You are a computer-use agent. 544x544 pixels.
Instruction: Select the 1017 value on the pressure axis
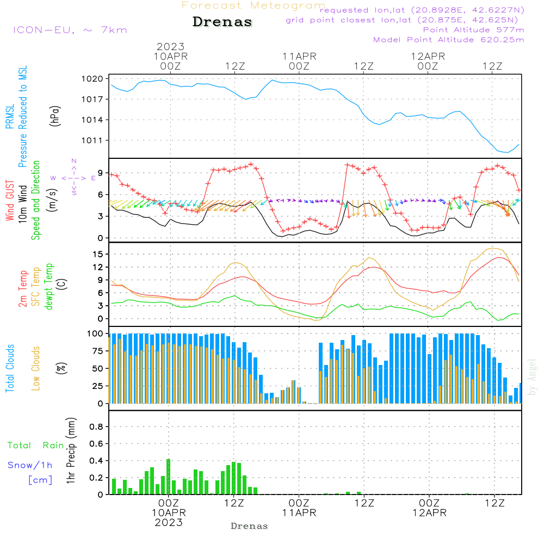[92, 99]
